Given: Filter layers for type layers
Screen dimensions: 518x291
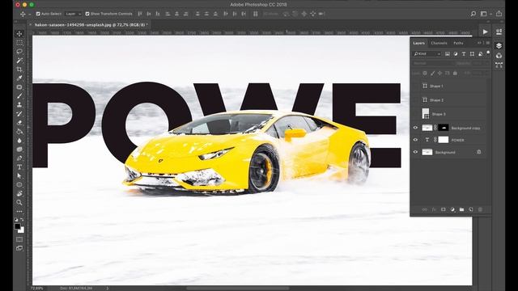Looking at the screenshot, I should 464,54.
